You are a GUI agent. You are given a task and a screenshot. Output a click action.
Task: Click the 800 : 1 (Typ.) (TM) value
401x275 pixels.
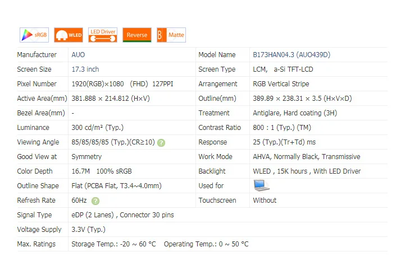tap(282, 128)
